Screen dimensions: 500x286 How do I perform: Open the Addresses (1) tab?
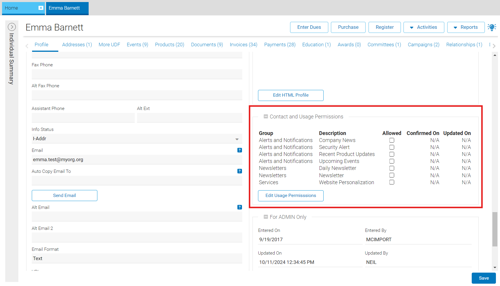[77, 45]
